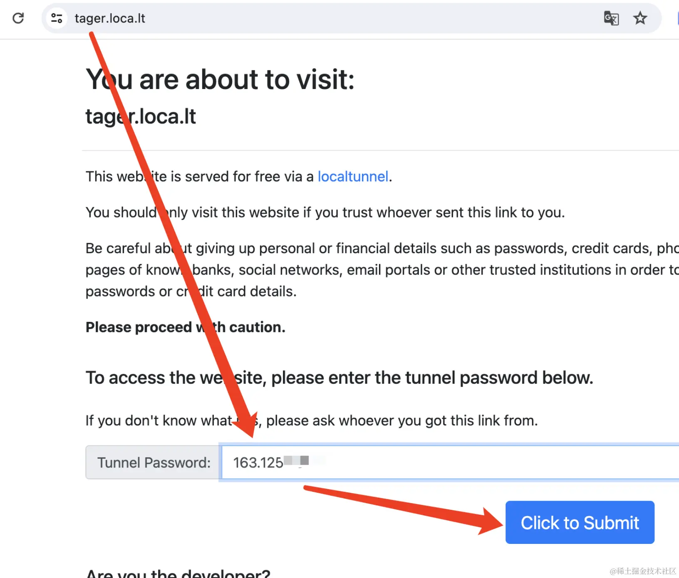Click the Google Translate icon
This screenshot has height=578, width=679.
[611, 18]
